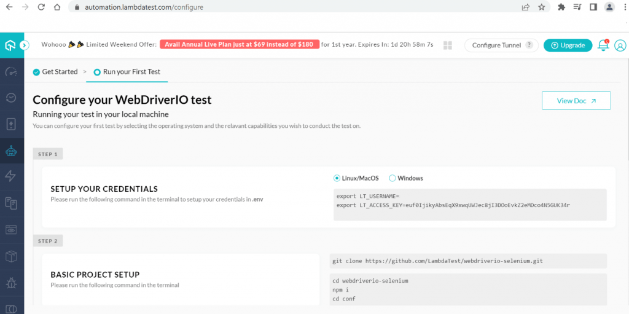Open the Chrome three-dot menu
Viewport: 629px width, 314px height.
pos(622,7)
